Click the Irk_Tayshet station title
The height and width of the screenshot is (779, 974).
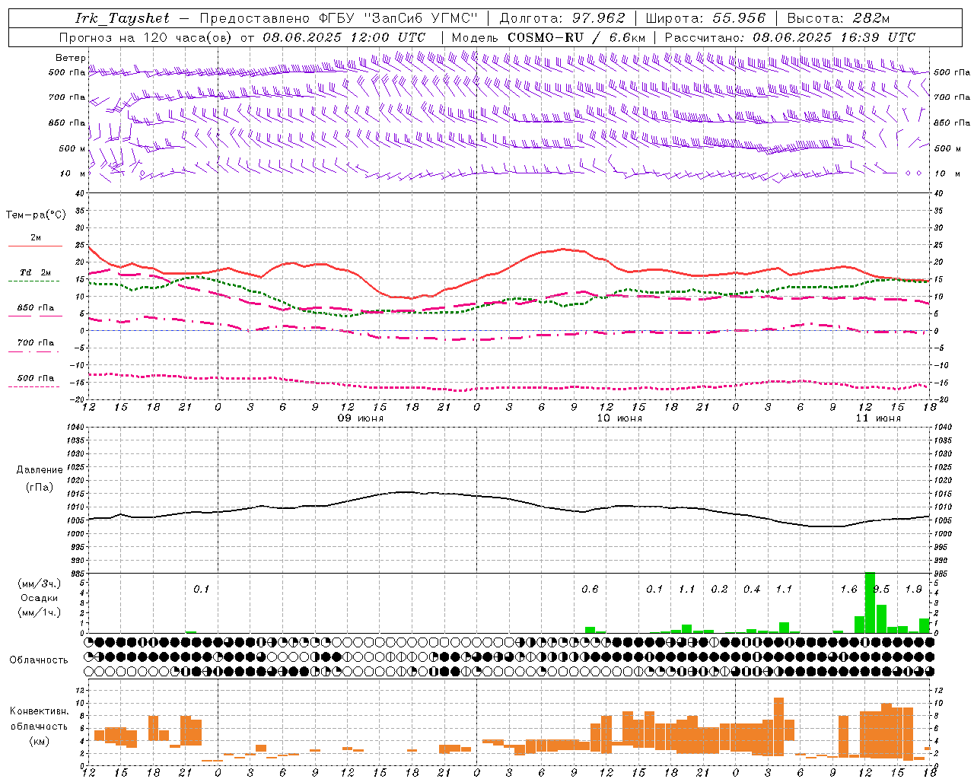point(123,18)
